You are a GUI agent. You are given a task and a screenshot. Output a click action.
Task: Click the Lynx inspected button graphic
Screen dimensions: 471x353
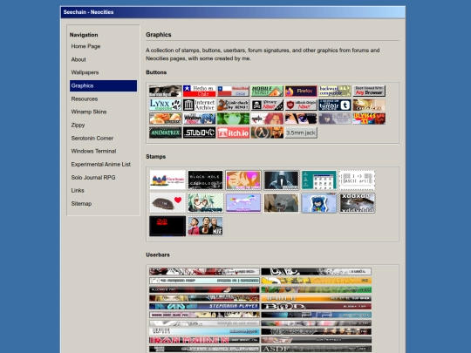click(x=166, y=105)
